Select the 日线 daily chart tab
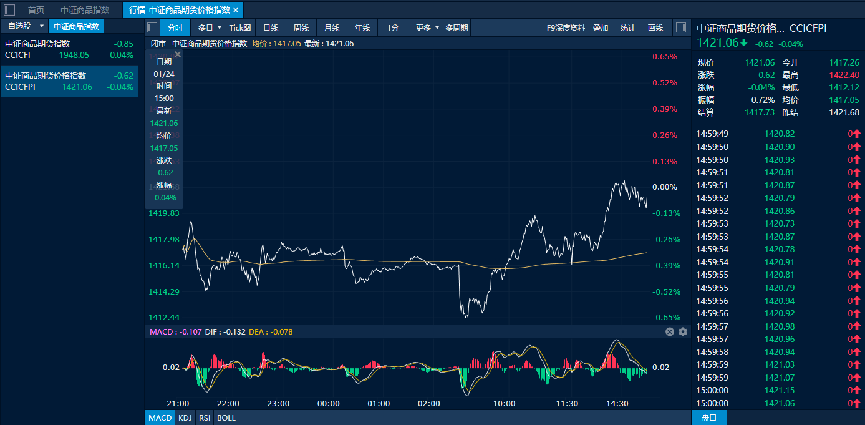 click(x=271, y=27)
